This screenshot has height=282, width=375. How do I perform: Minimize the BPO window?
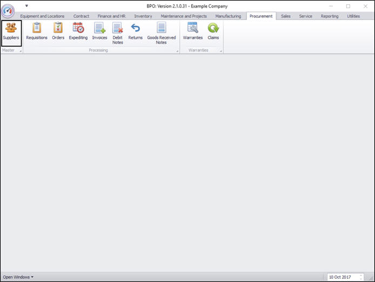click(331, 6)
